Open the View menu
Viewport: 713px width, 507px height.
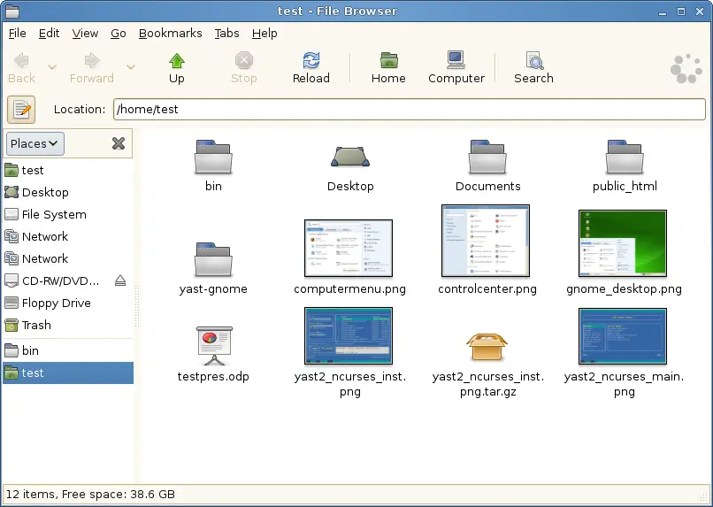pos(85,34)
